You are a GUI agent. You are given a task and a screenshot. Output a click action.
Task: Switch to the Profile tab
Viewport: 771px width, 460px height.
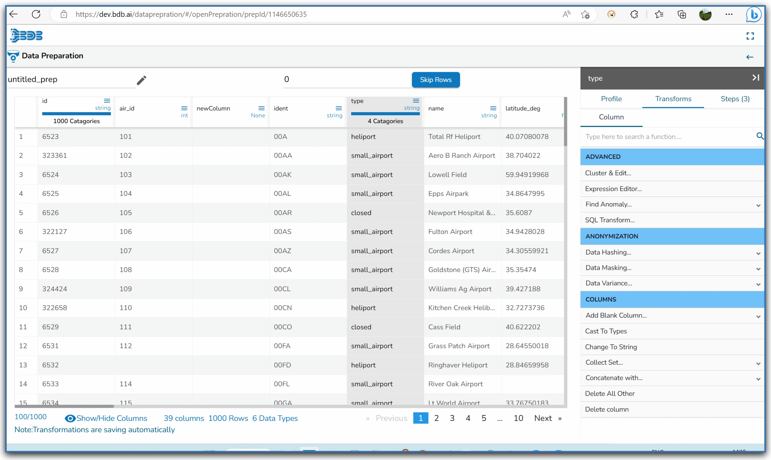(611, 99)
